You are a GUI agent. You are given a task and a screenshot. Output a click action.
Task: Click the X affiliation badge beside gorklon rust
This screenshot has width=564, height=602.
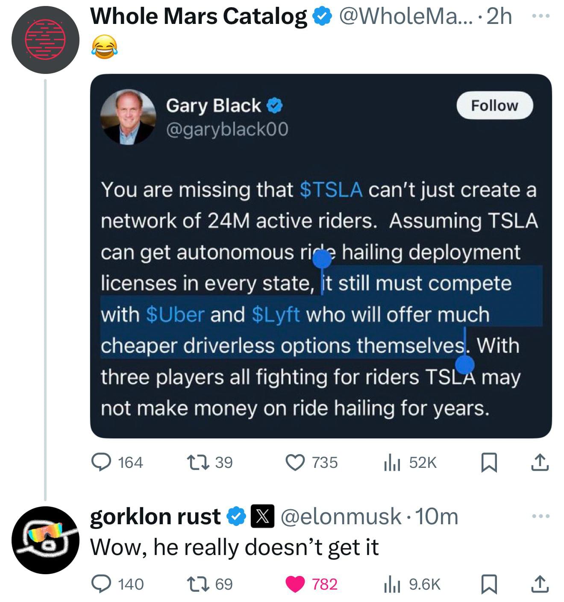coord(262,517)
